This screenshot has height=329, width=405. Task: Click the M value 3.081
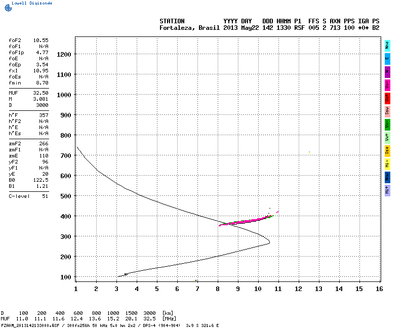pos(40,99)
